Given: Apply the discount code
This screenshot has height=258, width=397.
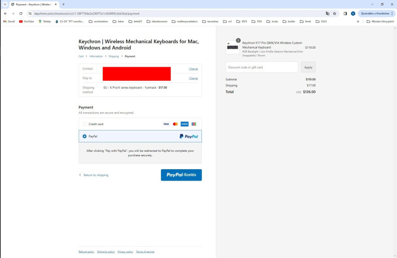Looking at the screenshot, I should pos(308,67).
